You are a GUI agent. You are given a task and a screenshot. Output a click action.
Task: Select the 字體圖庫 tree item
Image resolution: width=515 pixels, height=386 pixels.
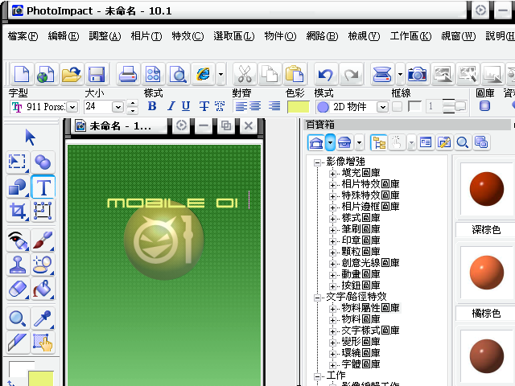pyautogui.click(x=360, y=364)
